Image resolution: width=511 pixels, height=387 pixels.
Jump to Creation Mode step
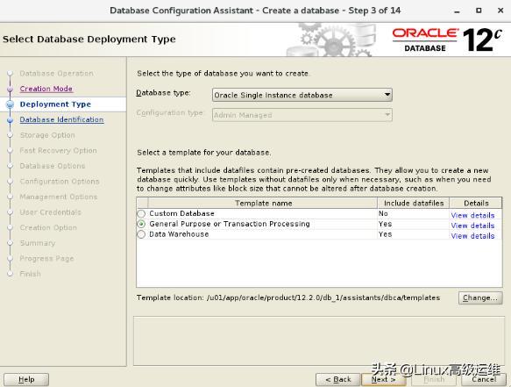click(x=46, y=89)
